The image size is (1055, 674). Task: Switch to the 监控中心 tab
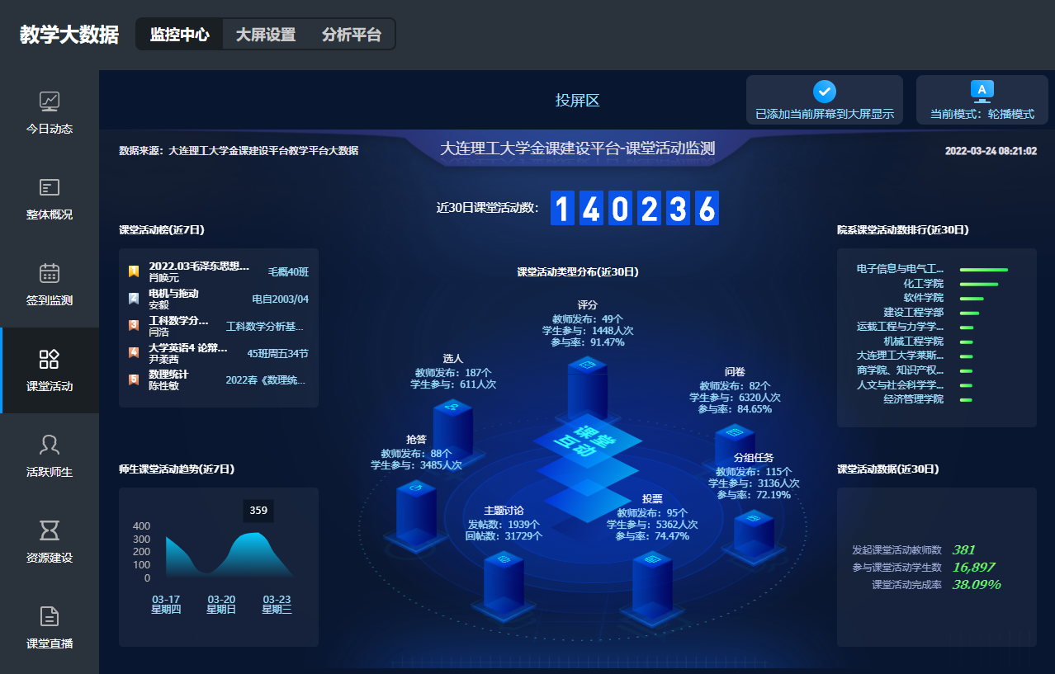pos(179,35)
